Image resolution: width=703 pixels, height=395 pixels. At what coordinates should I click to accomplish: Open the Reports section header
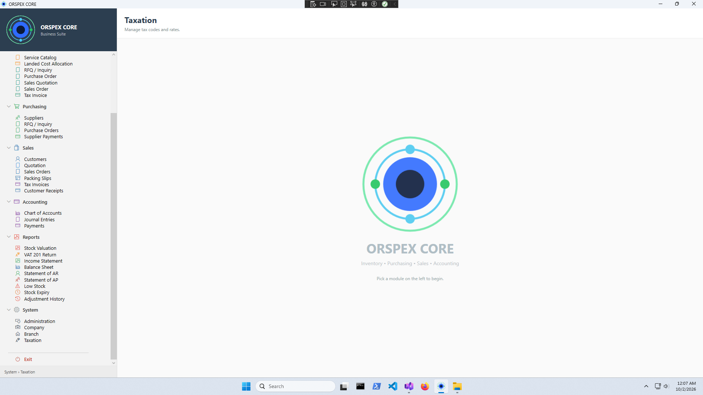(x=31, y=237)
